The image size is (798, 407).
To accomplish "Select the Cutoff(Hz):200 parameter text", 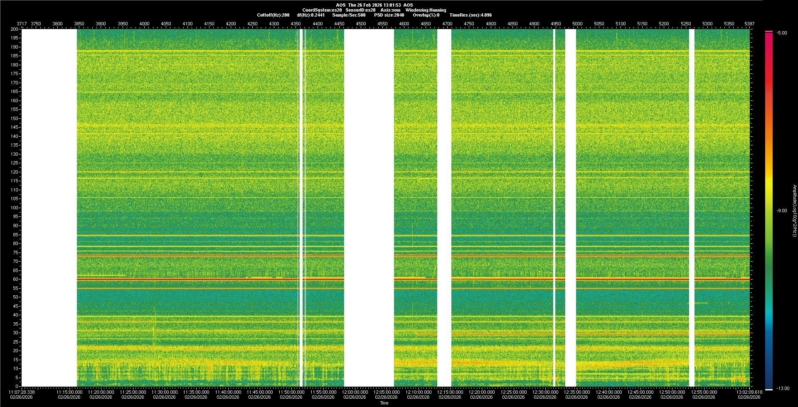I will tap(273, 15).
